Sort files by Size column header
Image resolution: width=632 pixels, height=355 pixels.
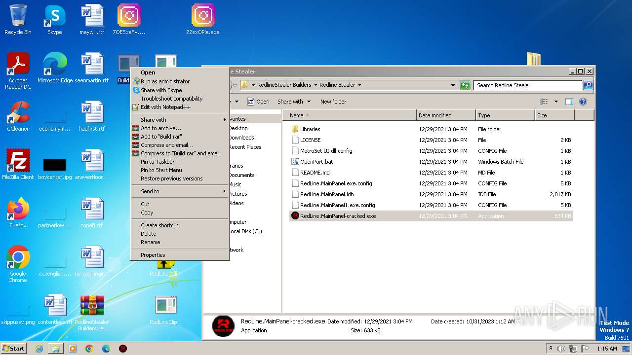click(554, 115)
